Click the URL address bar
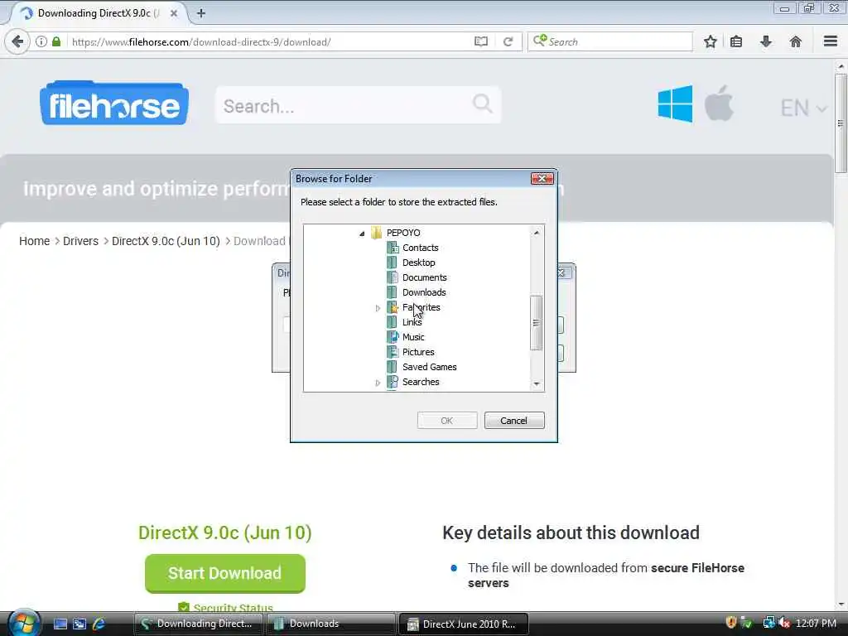Screen dimensions: 848x636 (x=271, y=41)
